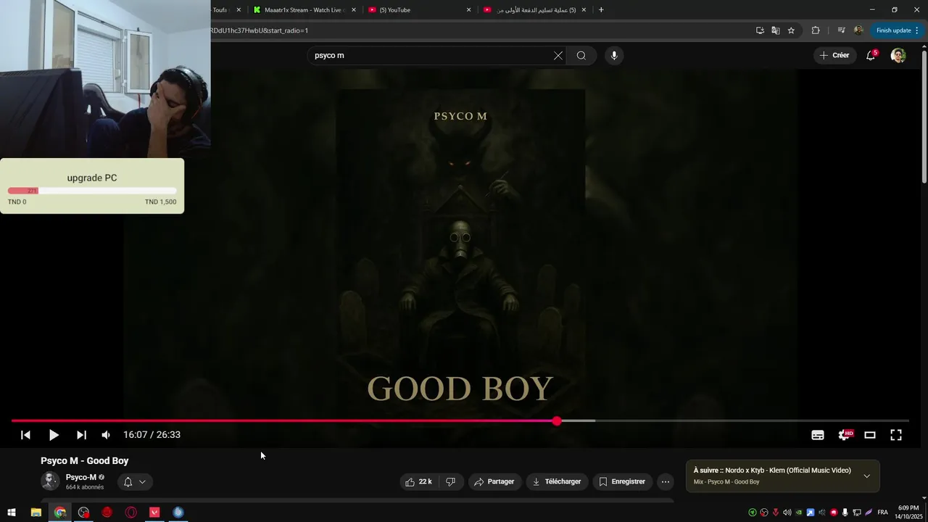Open Psyco-M channel avatar
Viewport: 928px width, 522px height.
click(x=50, y=481)
